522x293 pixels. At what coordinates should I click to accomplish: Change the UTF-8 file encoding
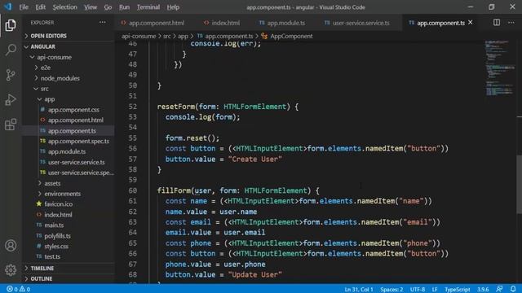[x=418, y=290]
